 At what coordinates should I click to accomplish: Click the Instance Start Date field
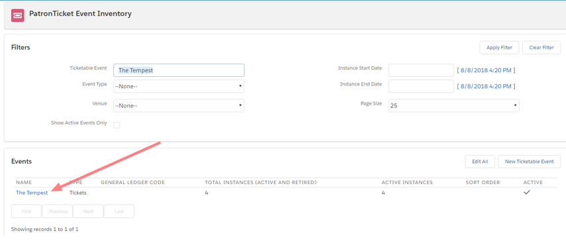(x=421, y=70)
